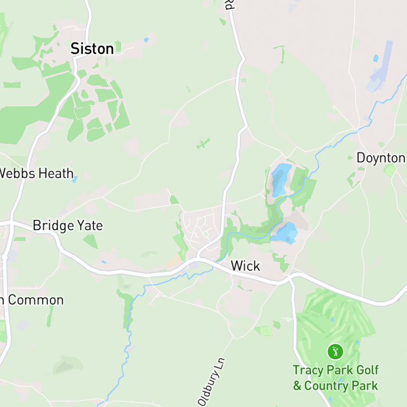Click the upper blue lake north of Wick
Screen dimensions: 407x407
coord(281,180)
